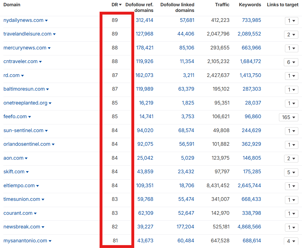Select the Traffic column header
The height and width of the screenshot is (248, 302).
coord(222,5)
